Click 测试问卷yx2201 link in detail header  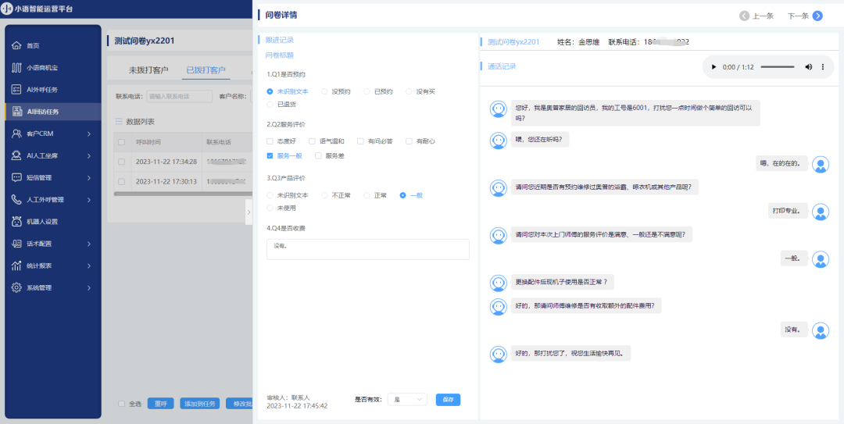[x=513, y=42]
